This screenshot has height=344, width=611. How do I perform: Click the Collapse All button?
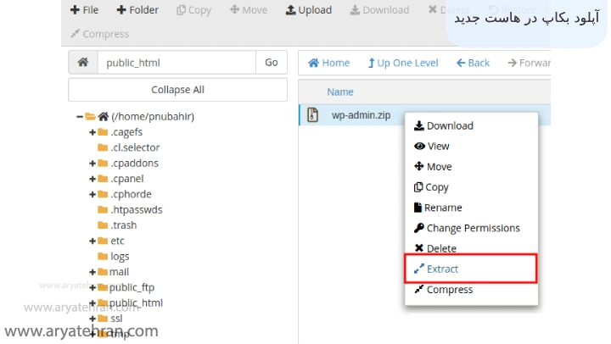[x=177, y=90]
